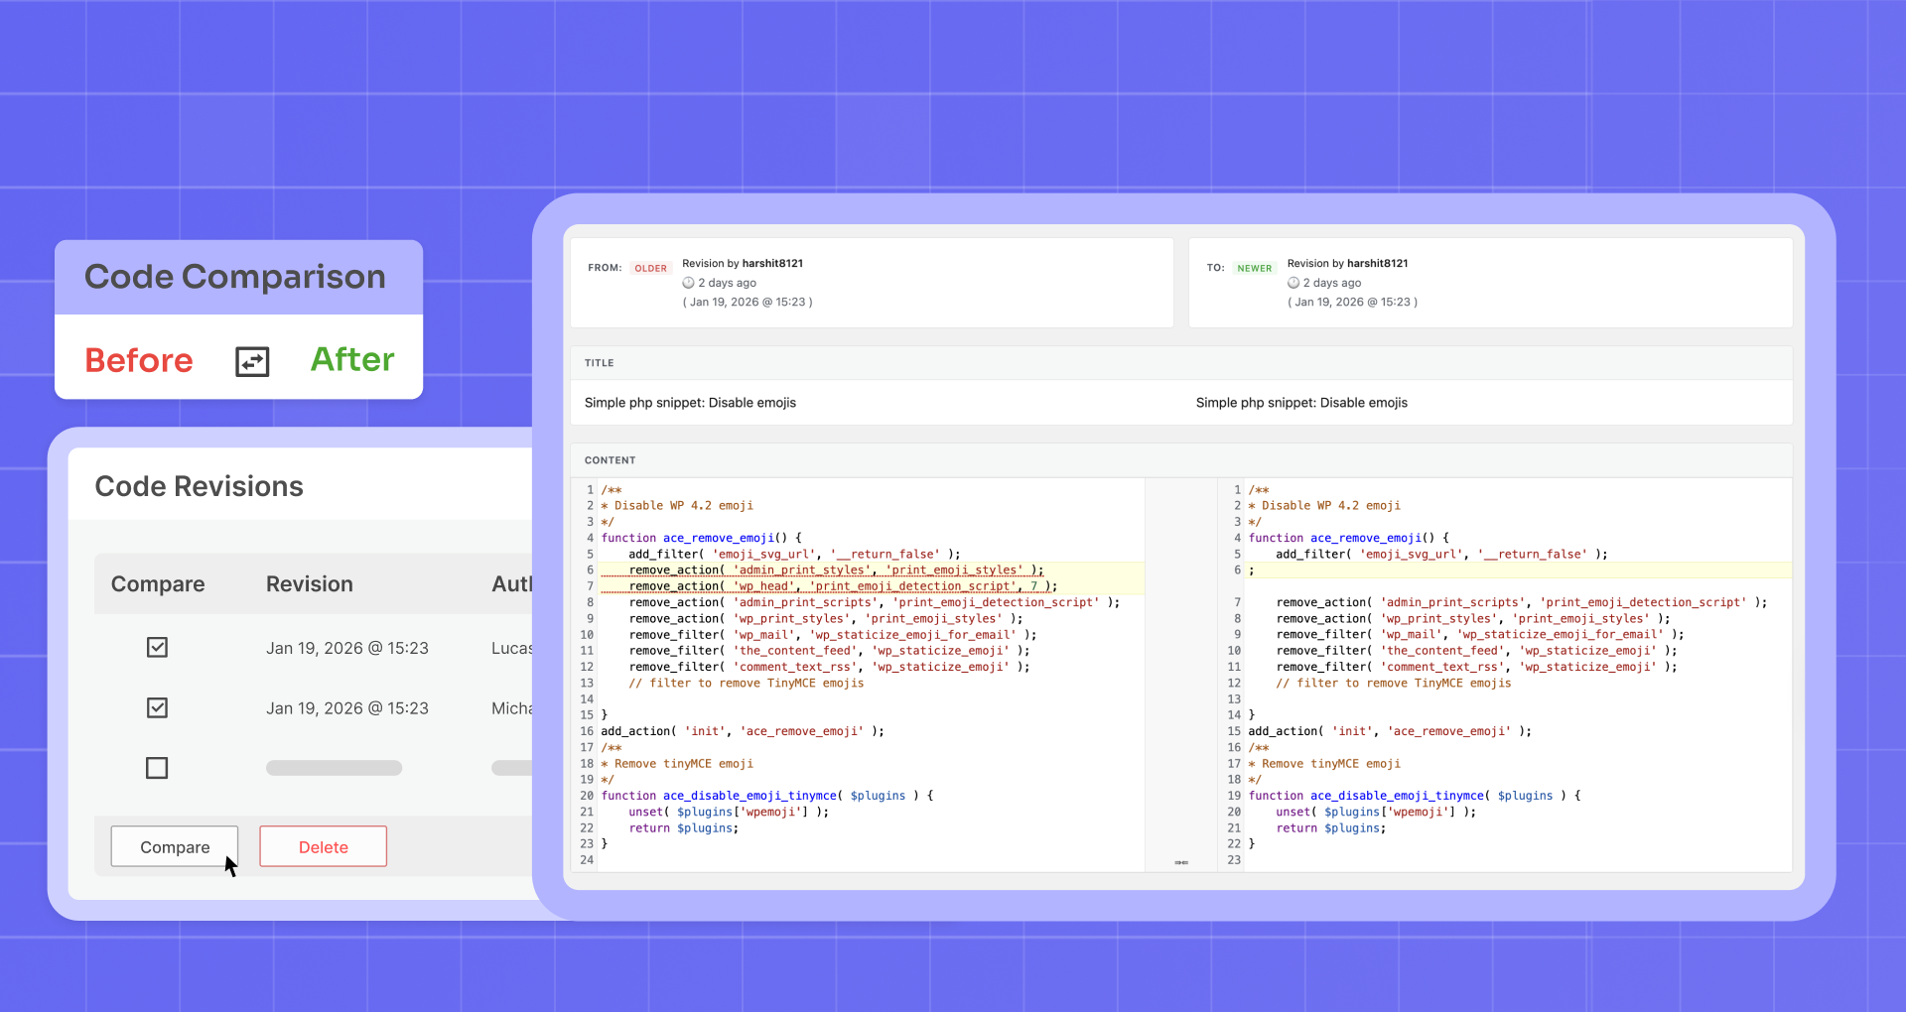Screen dimensions: 1906x1012
Task: Click the clock icon in the older revision
Action: [688, 283]
